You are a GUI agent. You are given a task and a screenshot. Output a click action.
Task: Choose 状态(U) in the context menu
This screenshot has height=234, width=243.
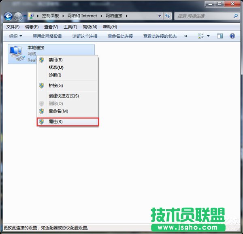click(x=67, y=68)
